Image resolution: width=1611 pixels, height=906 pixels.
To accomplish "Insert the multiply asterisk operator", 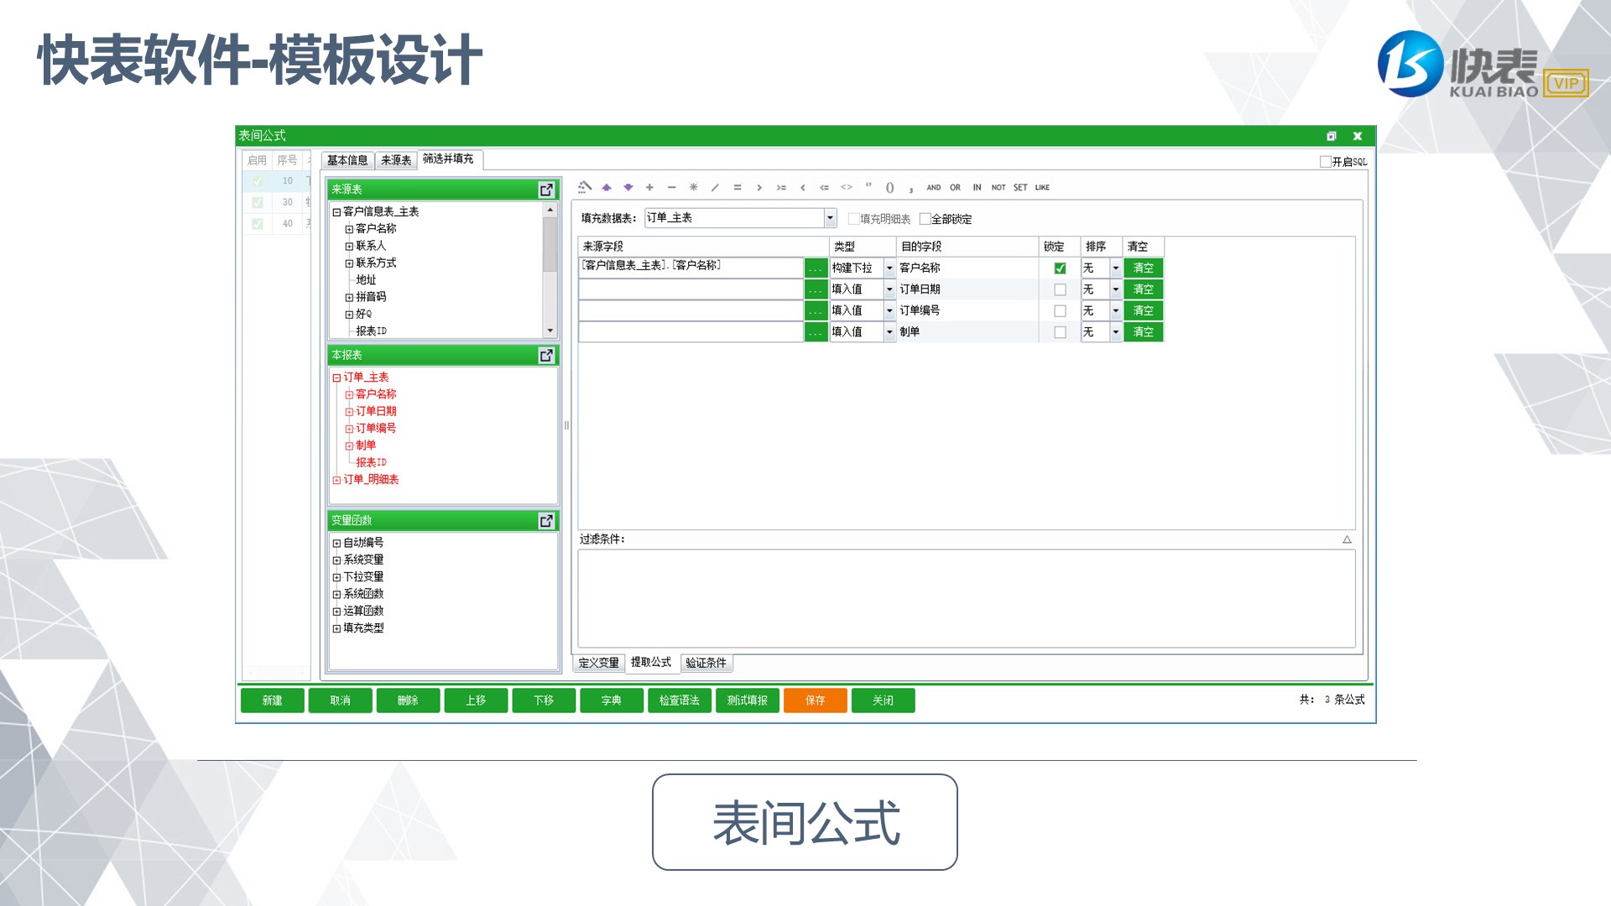I will pyautogui.click(x=693, y=187).
